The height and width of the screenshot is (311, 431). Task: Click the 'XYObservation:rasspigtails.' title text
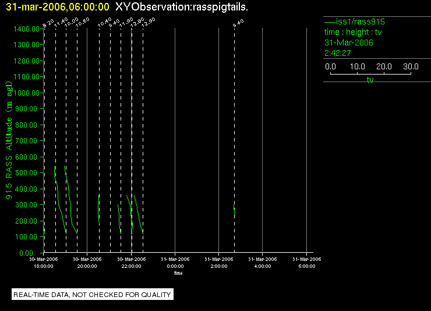coord(182,7)
